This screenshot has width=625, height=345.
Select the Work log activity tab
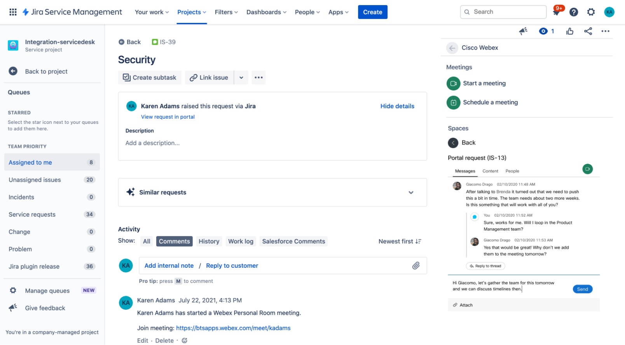pyautogui.click(x=241, y=241)
